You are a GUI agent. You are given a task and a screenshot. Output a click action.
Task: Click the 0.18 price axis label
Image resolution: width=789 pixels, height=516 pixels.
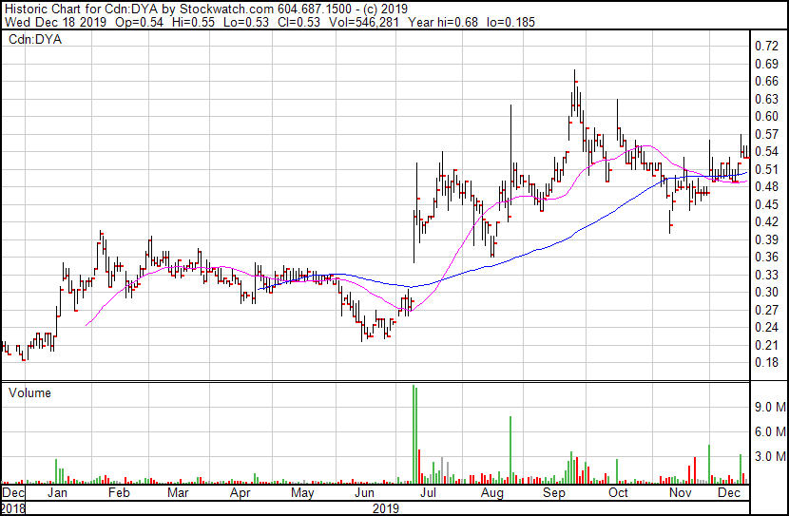click(x=767, y=363)
